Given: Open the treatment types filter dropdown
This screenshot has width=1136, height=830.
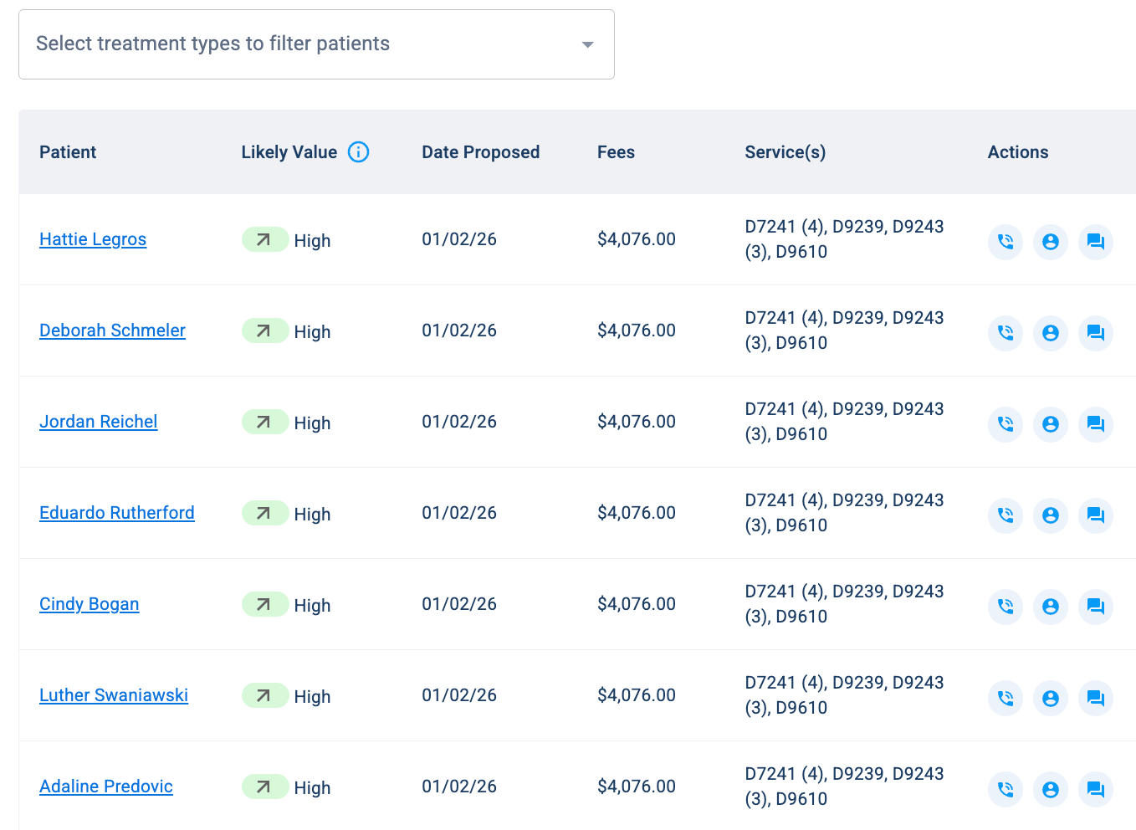Looking at the screenshot, I should click(316, 44).
